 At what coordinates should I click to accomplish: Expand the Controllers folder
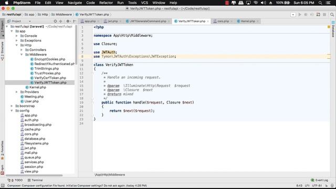coord(22,50)
